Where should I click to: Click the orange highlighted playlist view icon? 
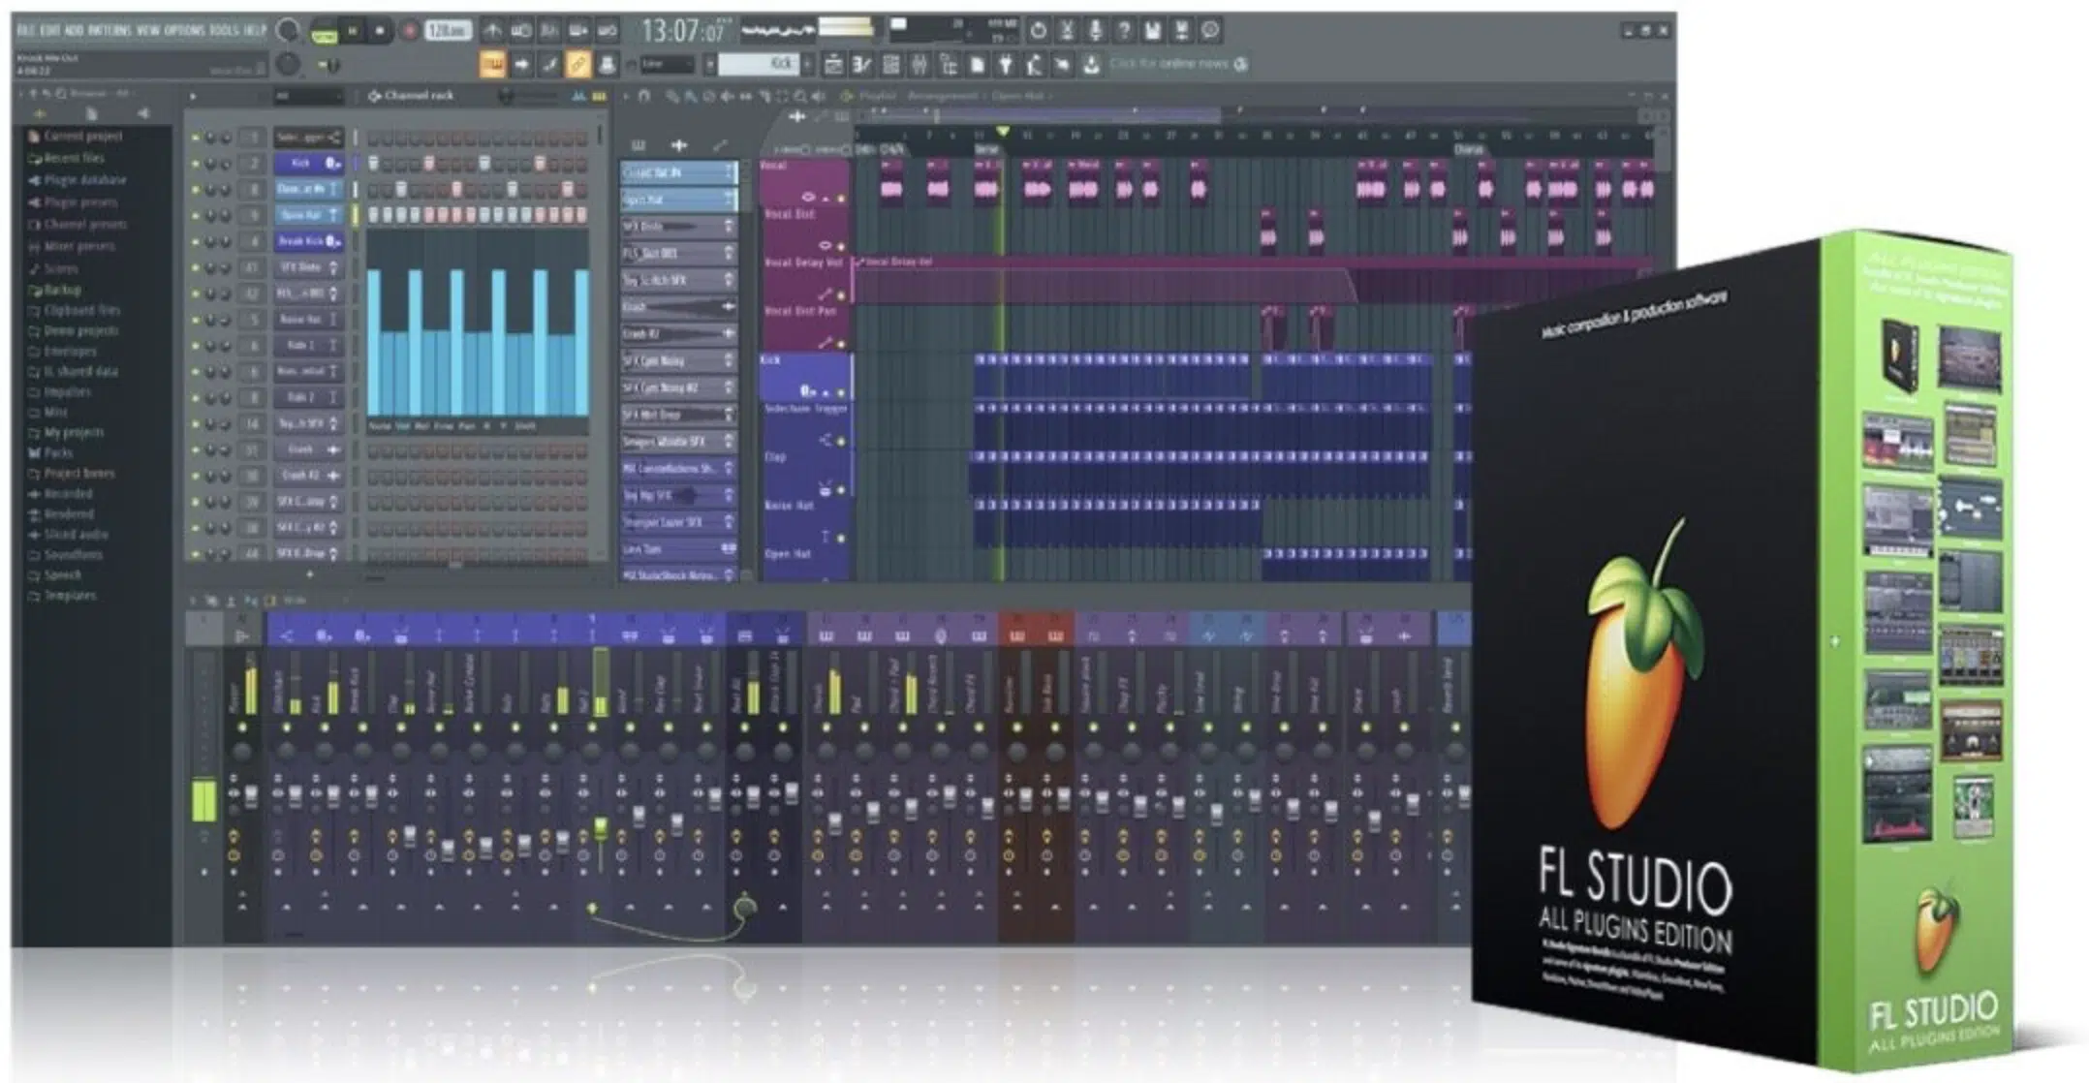[493, 65]
